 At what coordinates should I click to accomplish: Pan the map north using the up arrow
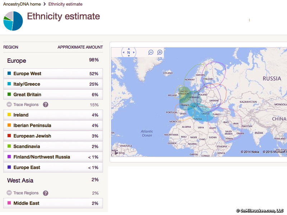coord(129,49)
